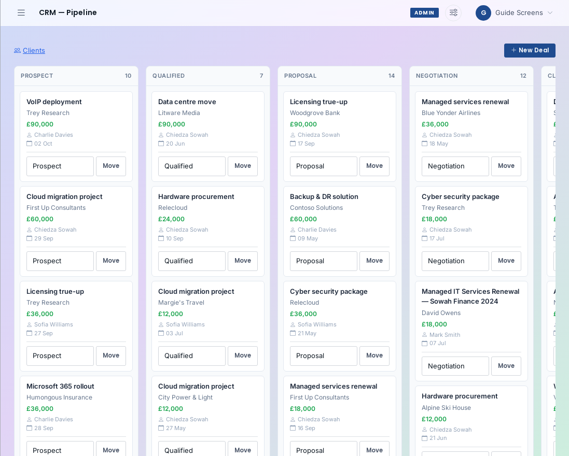
Task: Open the Alpine Ski House Hardware procurement title
Action: pos(460,396)
